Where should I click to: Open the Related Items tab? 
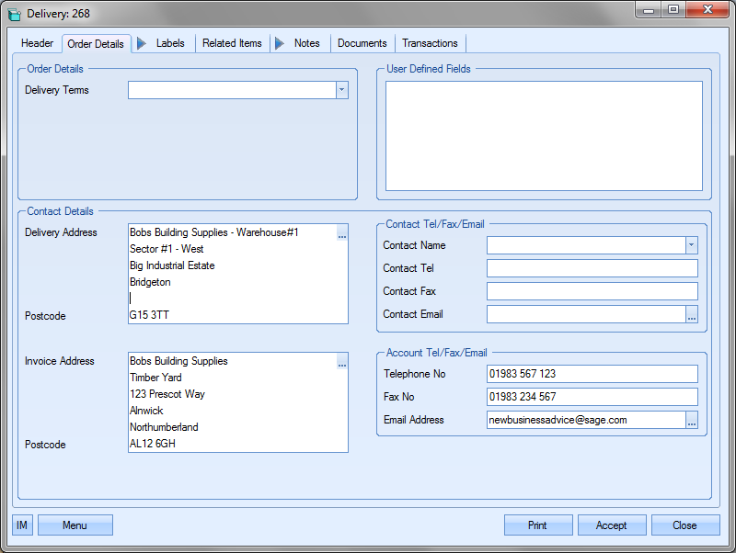(x=232, y=43)
